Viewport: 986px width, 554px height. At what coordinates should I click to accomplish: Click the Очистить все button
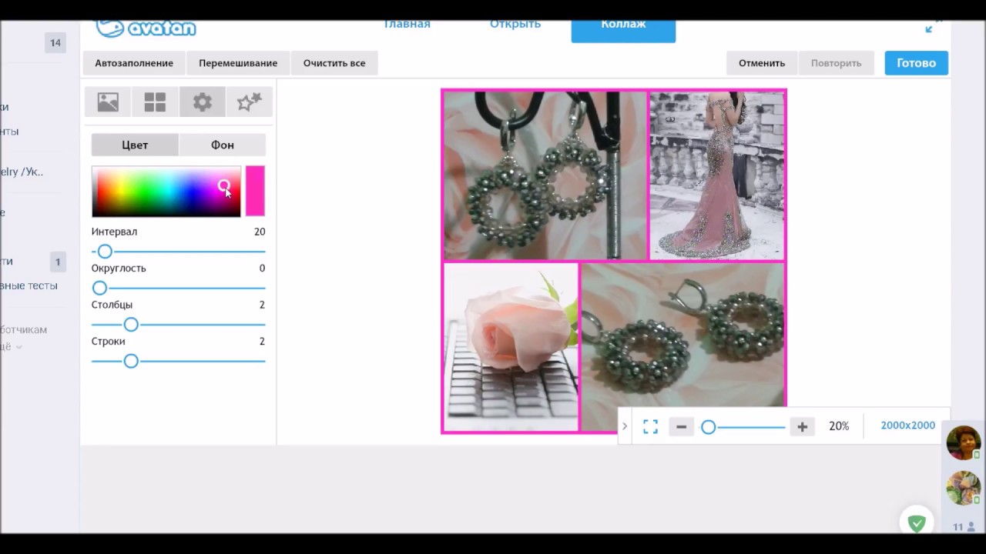tap(334, 63)
